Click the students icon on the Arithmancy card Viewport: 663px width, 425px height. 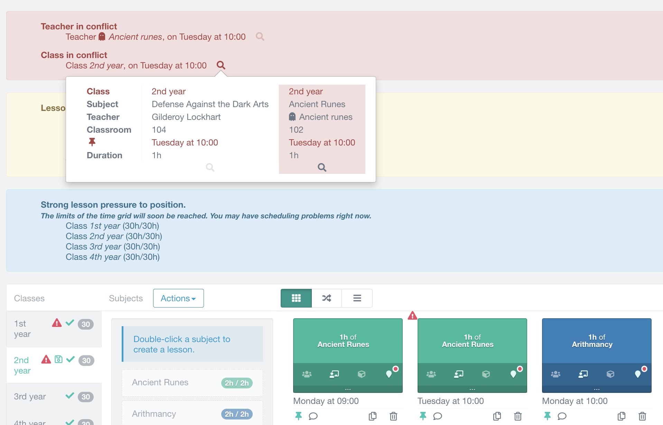555,374
